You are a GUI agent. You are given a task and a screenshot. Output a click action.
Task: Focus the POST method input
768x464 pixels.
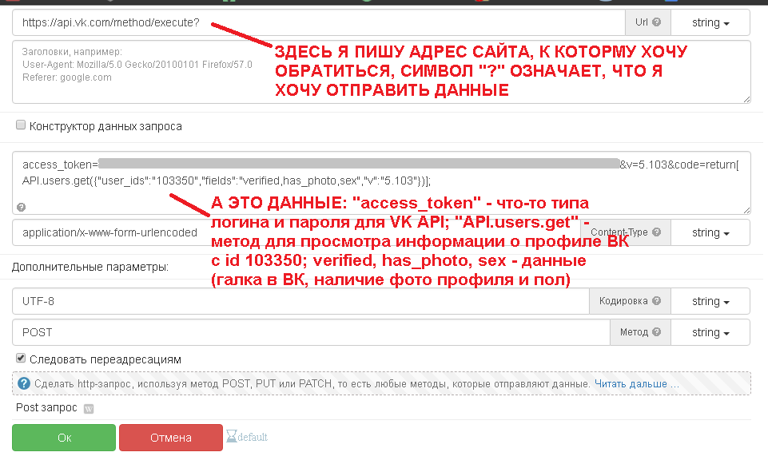click(311, 332)
